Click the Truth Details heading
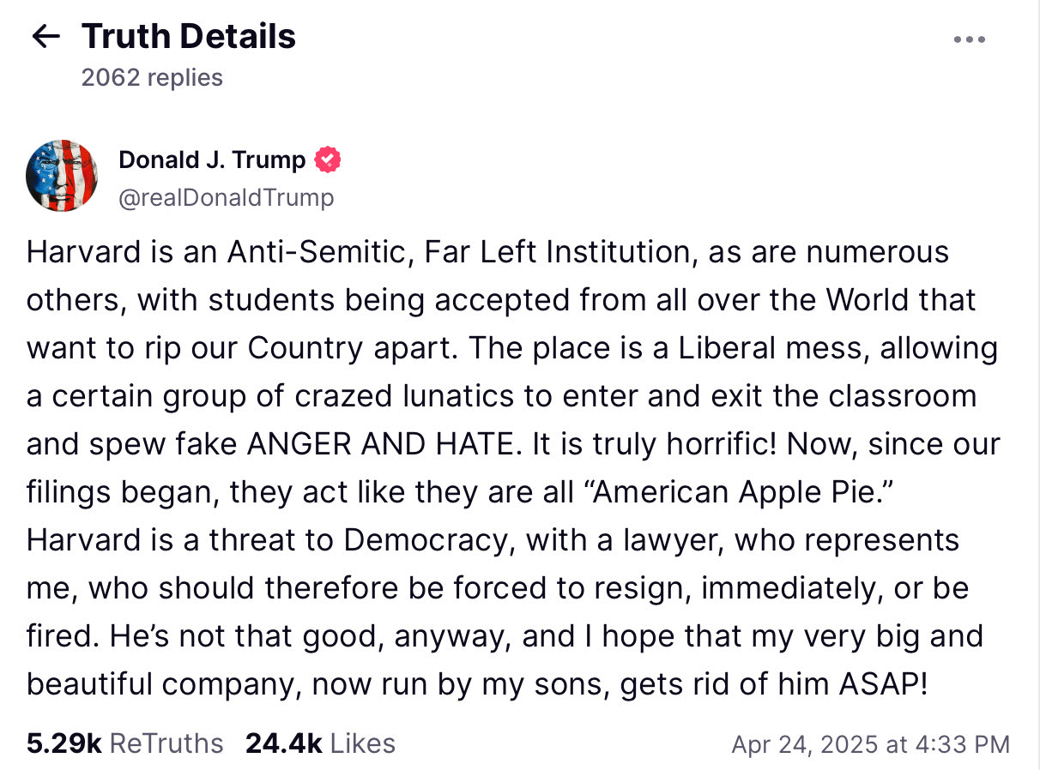 click(189, 36)
